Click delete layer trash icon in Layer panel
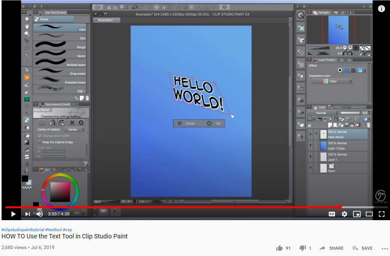The height and width of the screenshot is (256, 390). [x=369, y=125]
